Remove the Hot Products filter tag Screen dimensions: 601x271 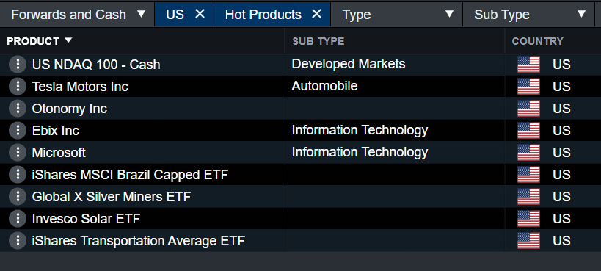(316, 14)
